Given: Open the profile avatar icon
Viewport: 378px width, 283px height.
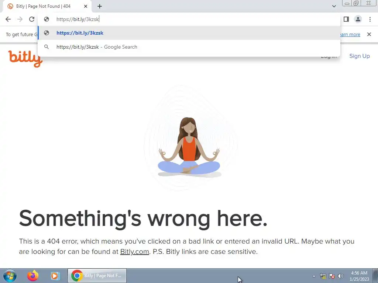Looking at the screenshot, I should click(x=358, y=19).
